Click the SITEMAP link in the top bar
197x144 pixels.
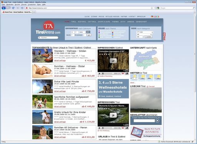94,17
